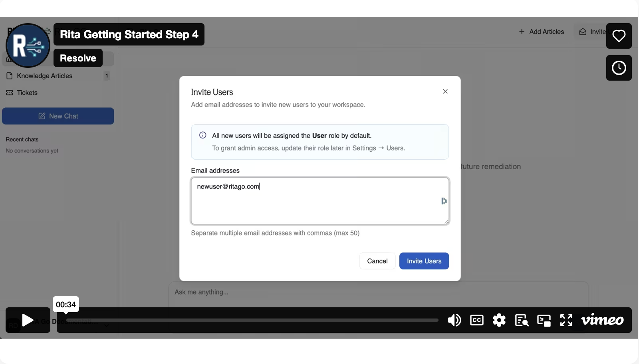Viewport: 639px width, 364px height.
Task: Click the video progress bar
Action: pyautogui.click(x=252, y=320)
